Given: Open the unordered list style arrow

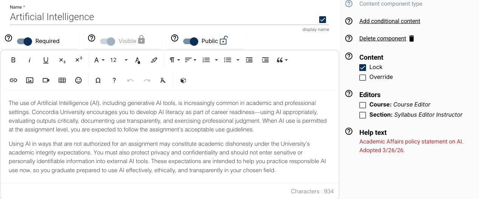Looking at the screenshot, I should pos(238,60).
